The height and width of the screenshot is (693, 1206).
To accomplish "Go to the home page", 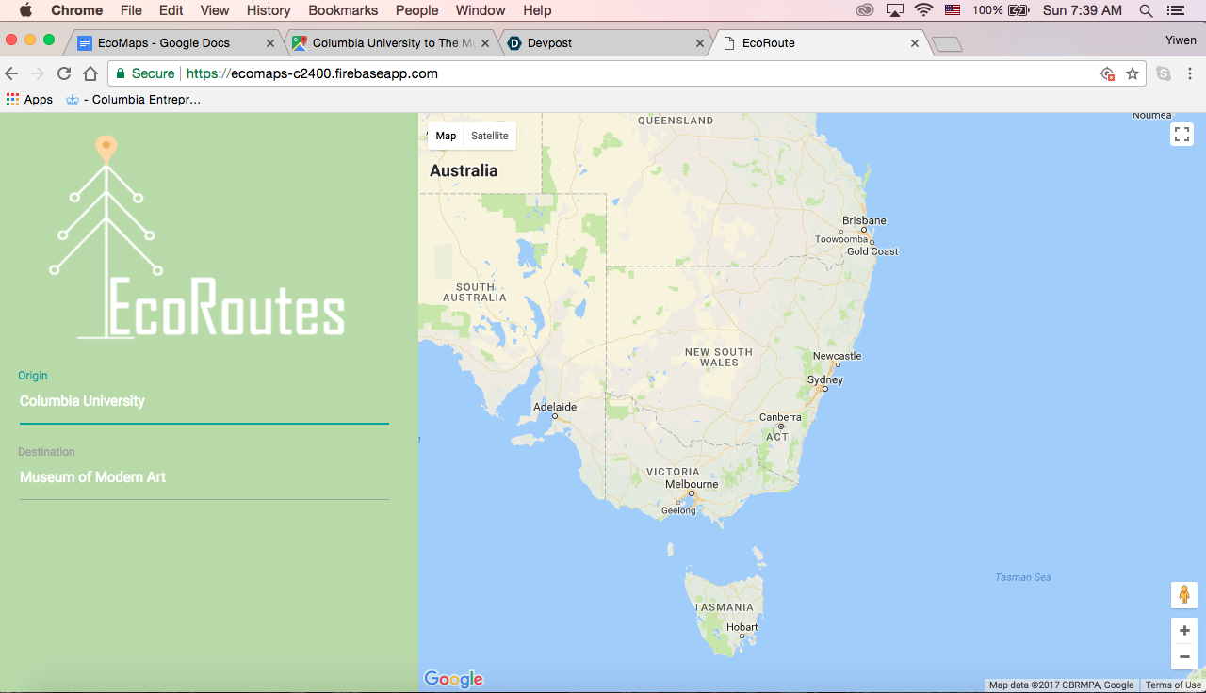I will coord(90,73).
